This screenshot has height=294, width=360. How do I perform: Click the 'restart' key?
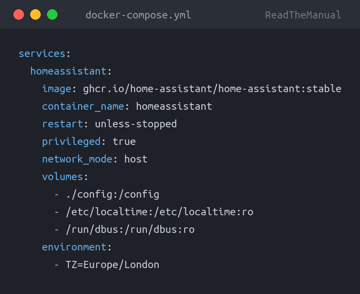63,124
